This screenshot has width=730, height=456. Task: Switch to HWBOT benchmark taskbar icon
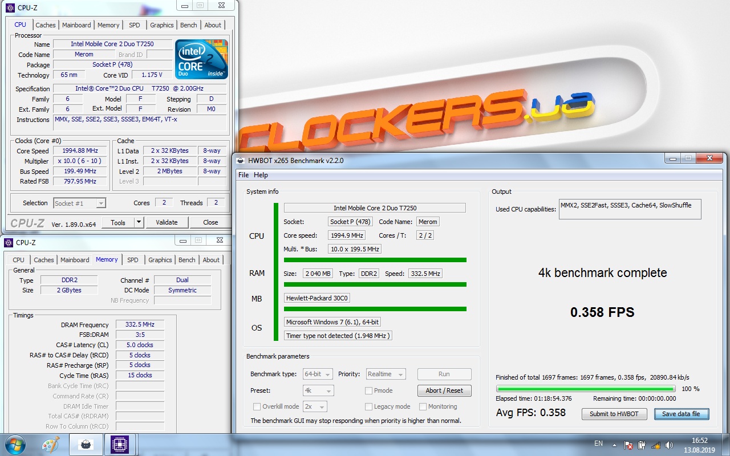tap(86, 445)
